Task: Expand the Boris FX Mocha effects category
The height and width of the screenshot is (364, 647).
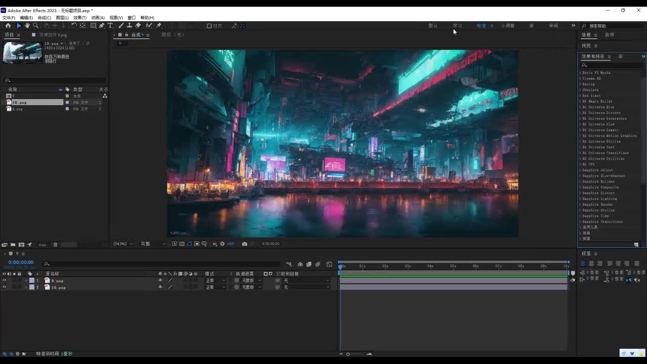Action: (580, 73)
